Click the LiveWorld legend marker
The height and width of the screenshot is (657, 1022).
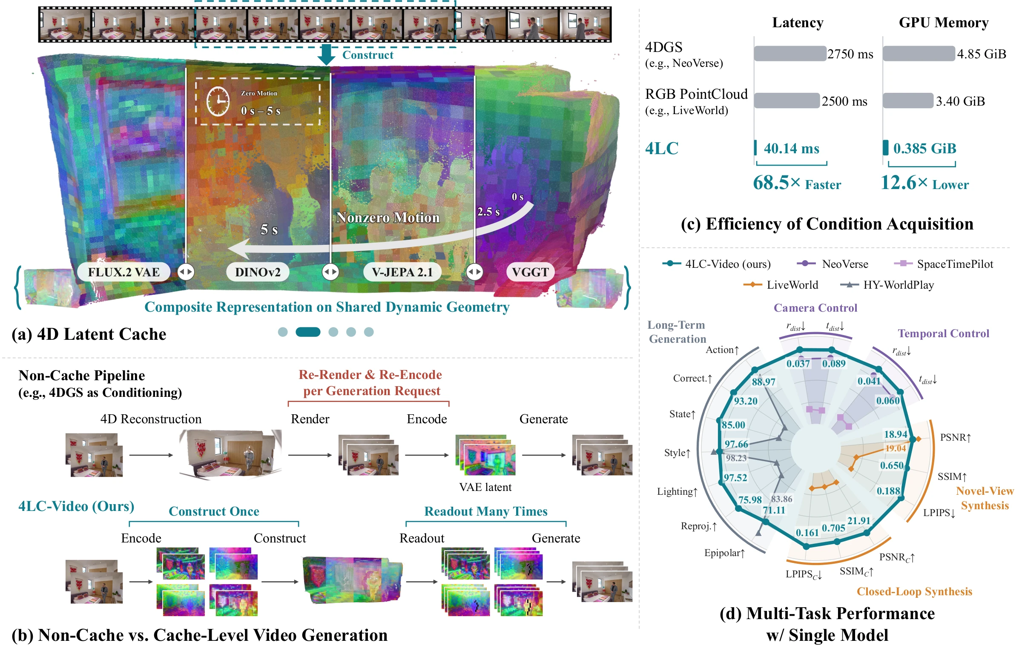point(752,284)
